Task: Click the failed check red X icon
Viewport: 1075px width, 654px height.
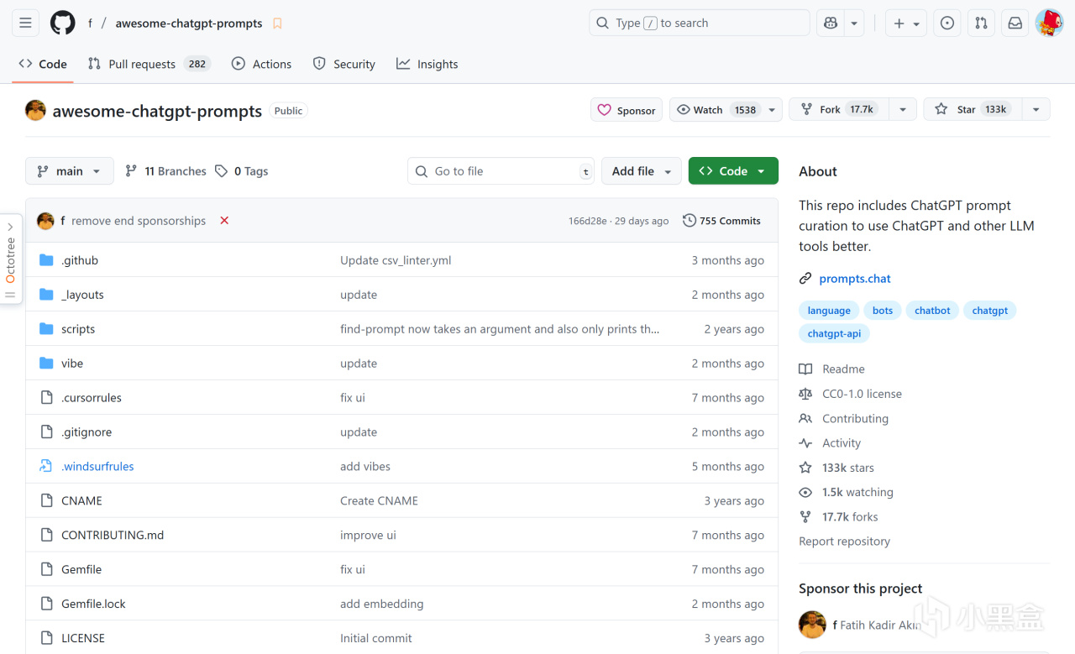Action: pyautogui.click(x=224, y=221)
